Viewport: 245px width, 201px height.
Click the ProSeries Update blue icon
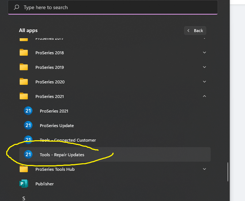28,126
